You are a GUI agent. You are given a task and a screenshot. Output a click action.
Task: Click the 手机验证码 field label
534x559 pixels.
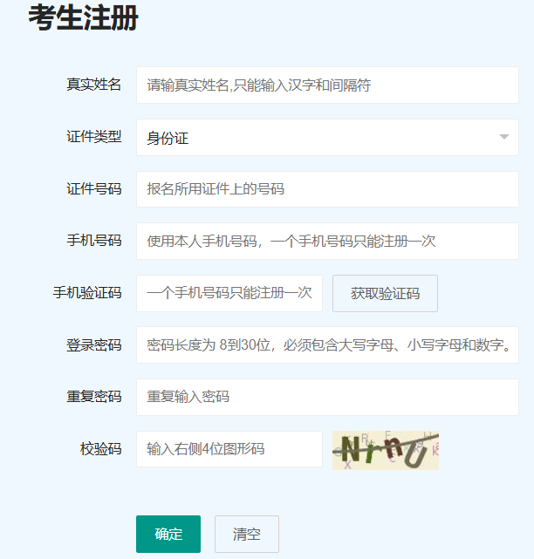point(87,293)
